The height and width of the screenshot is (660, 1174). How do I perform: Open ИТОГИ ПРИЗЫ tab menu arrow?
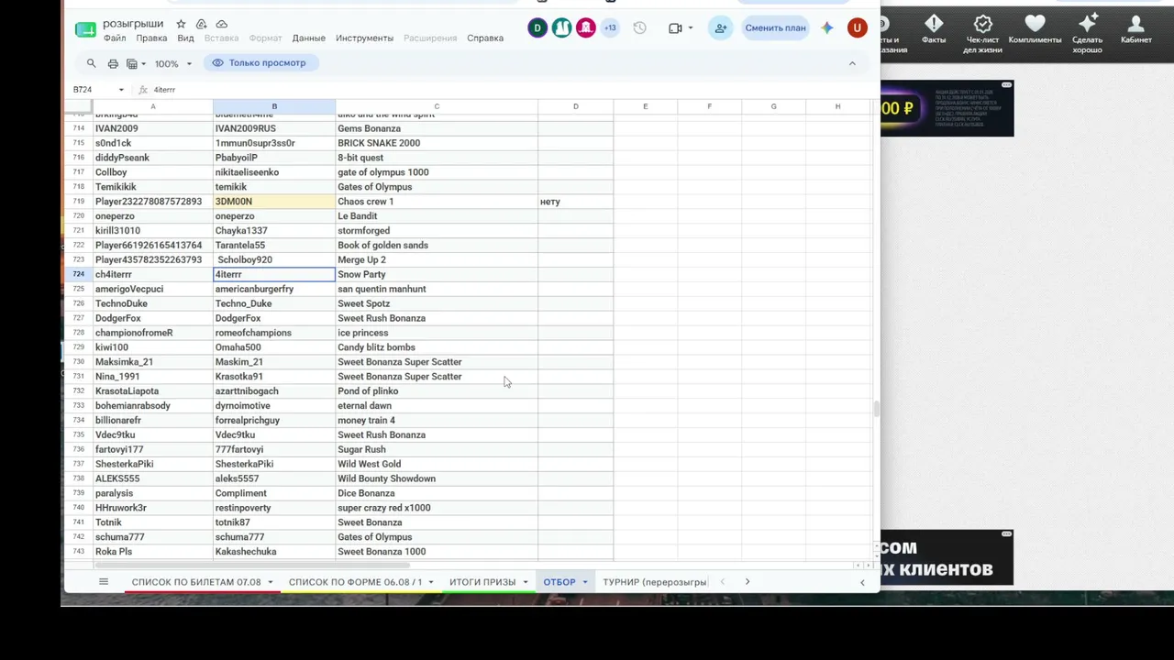[526, 582]
